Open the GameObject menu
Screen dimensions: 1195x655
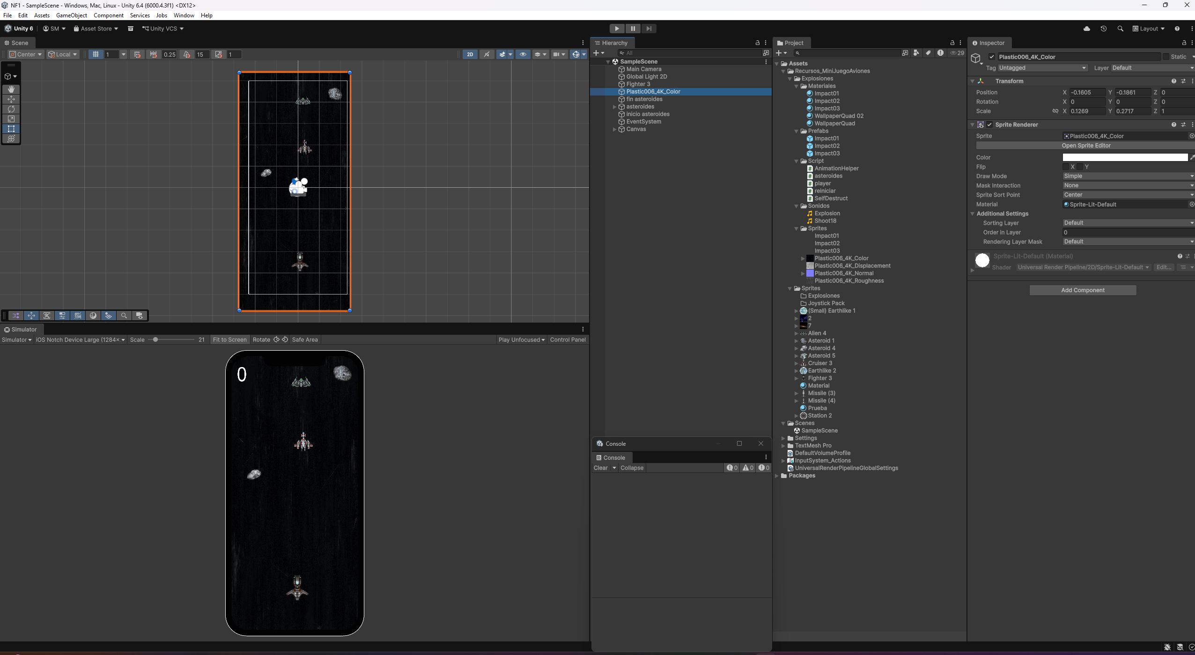[72, 15]
